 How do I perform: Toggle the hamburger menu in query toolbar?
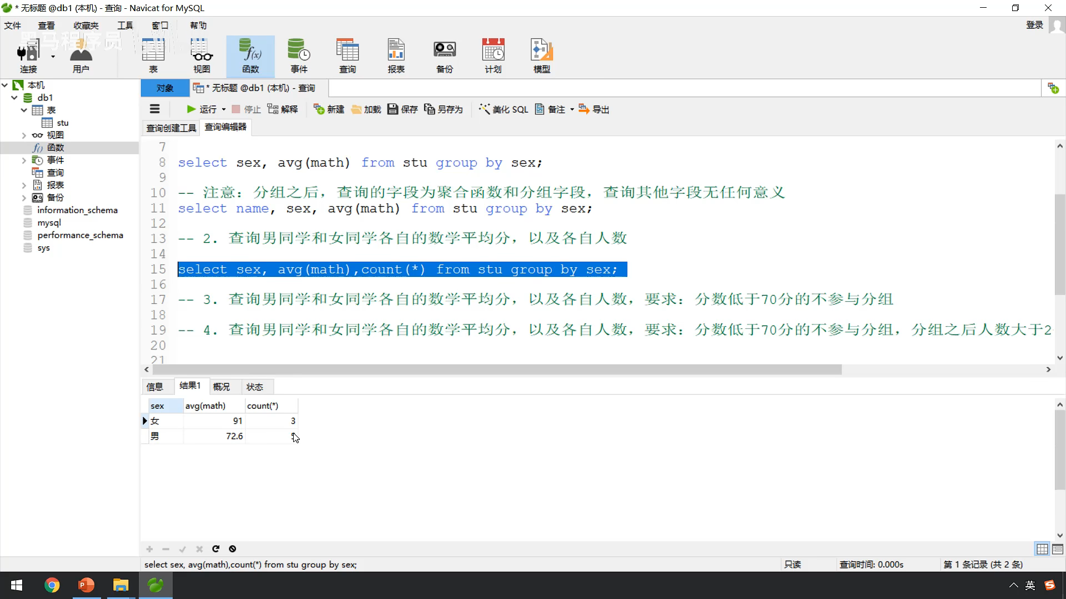click(155, 109)
